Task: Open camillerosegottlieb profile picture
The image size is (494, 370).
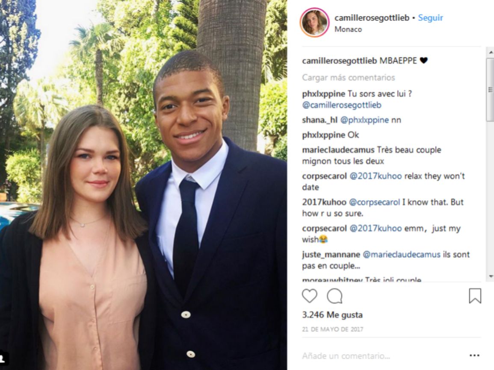Action: [314, 23]
